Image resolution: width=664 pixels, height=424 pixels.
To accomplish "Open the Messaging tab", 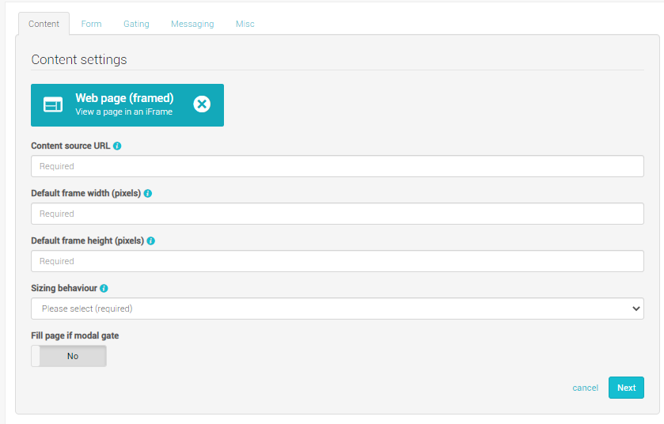I will point(192,24).
